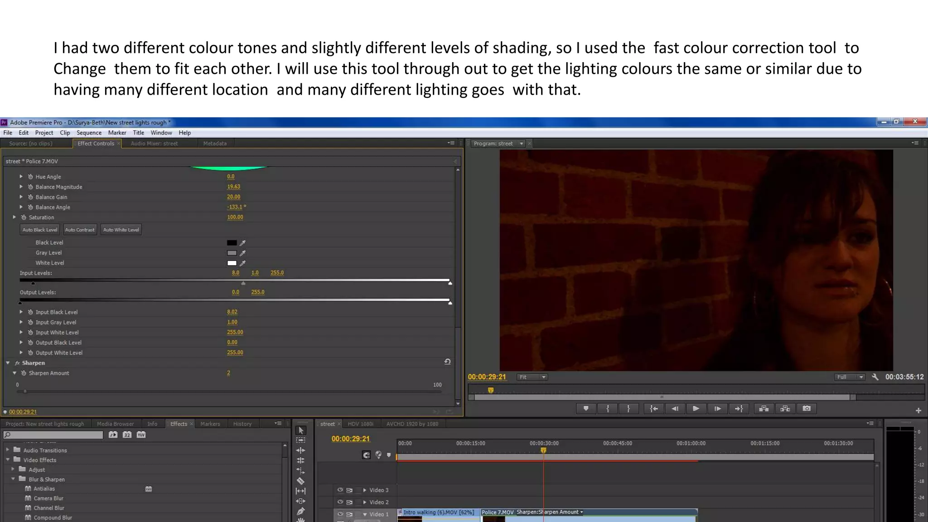Select the Pen tool

point(300,511)
